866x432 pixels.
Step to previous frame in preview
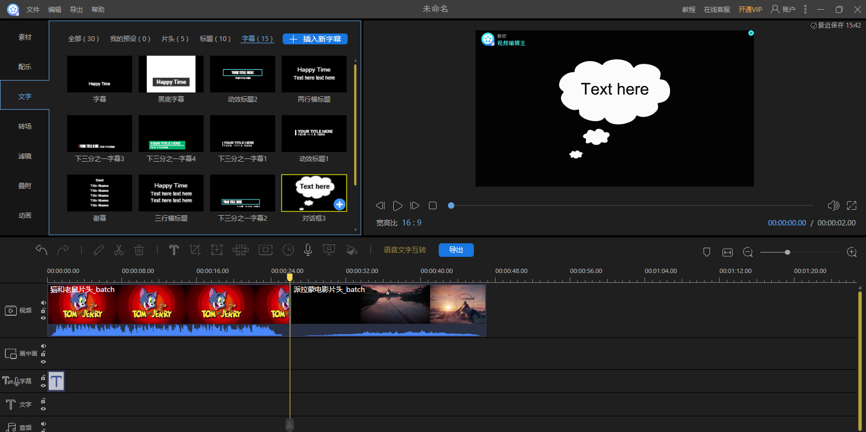point(380,205)
